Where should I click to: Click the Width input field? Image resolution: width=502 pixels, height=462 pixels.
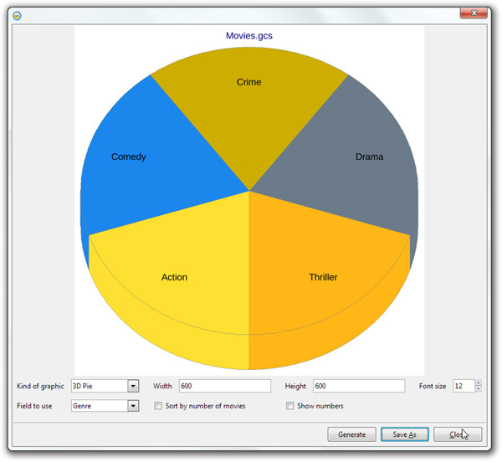(x=225, y=386)
